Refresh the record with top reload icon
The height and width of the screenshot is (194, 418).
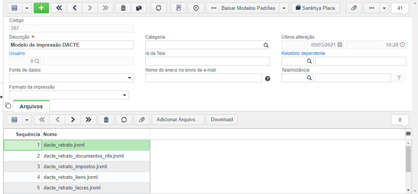159,8
